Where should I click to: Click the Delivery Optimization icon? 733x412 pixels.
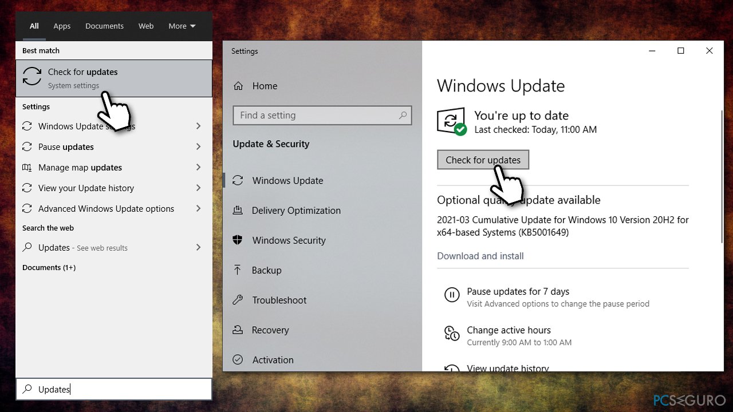(x=238, y=211)
